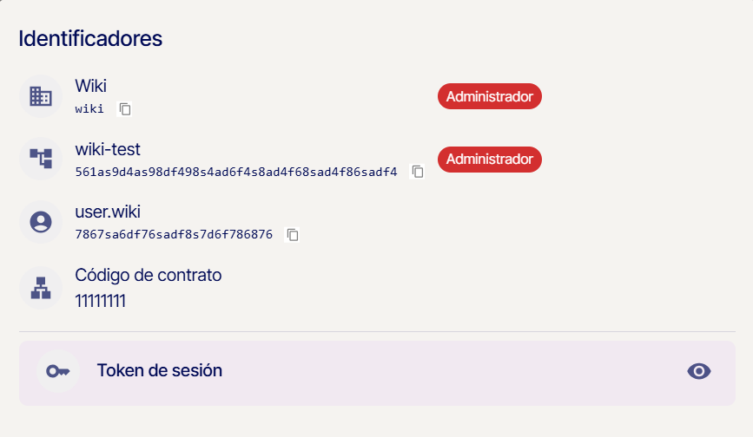
Task: Copy the wiki-test long identifier
Action: click(418, 172)
